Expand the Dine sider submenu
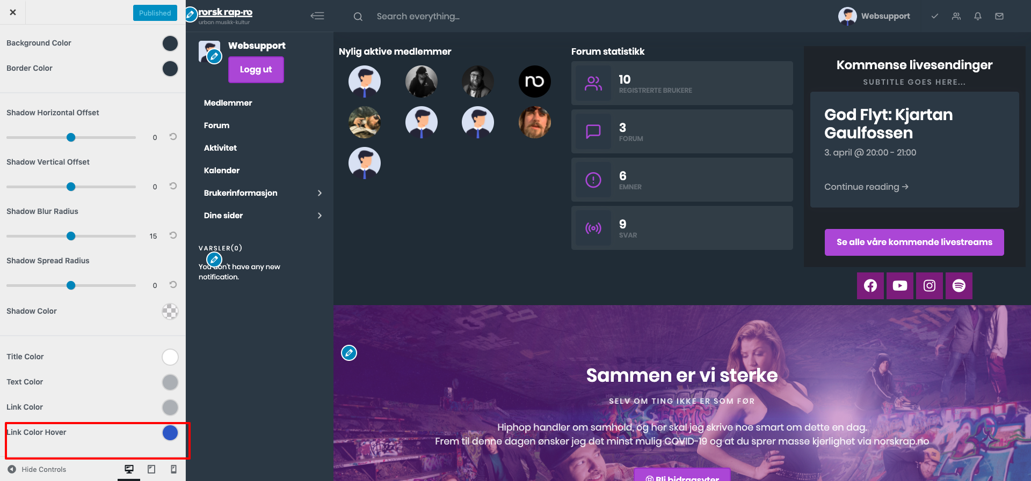This screenshot has width=1031, height=481. (320, 216)
